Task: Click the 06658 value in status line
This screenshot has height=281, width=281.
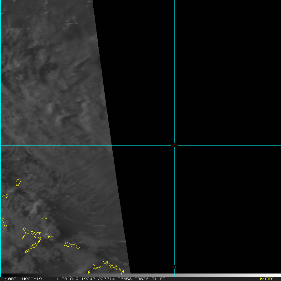Action: point(123,279)
